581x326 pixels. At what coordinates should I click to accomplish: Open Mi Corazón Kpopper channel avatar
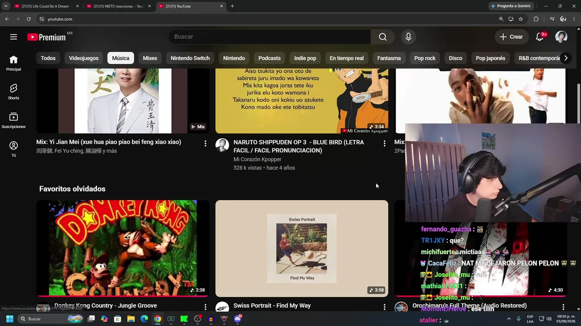point(222,145)
